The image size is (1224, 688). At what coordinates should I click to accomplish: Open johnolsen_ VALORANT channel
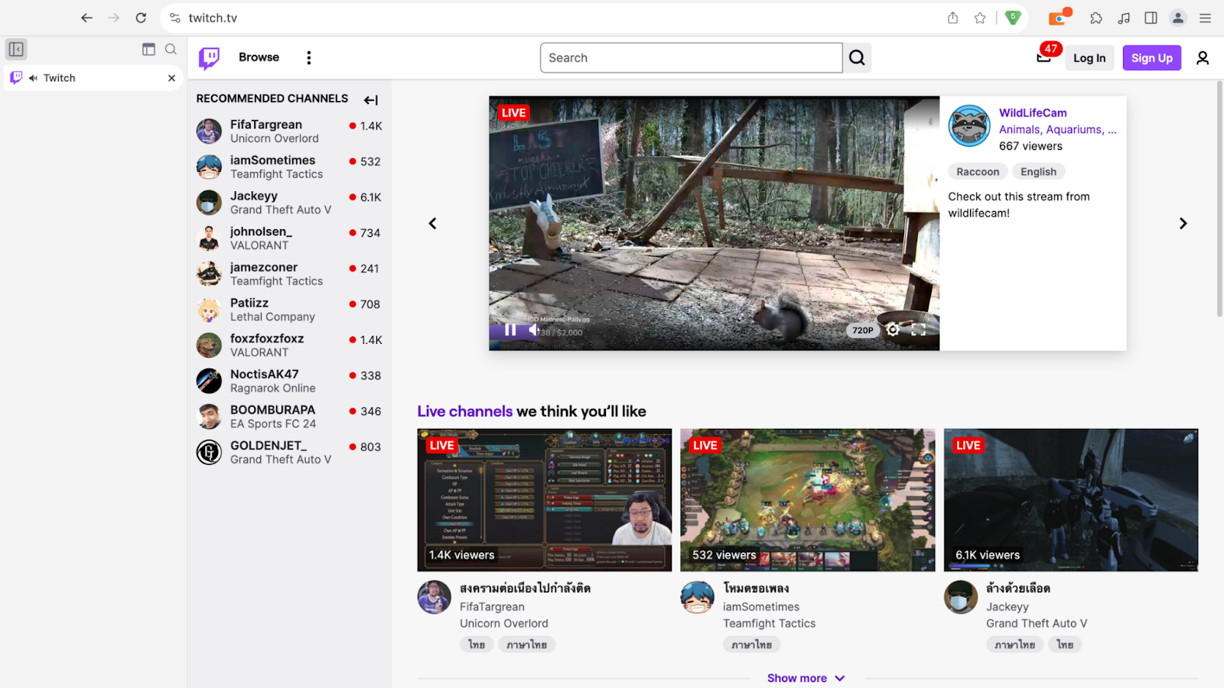click(x=289, y=239)
